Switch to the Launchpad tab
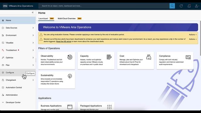The width and height of the screenshot is (201, 113). point(46,19)
